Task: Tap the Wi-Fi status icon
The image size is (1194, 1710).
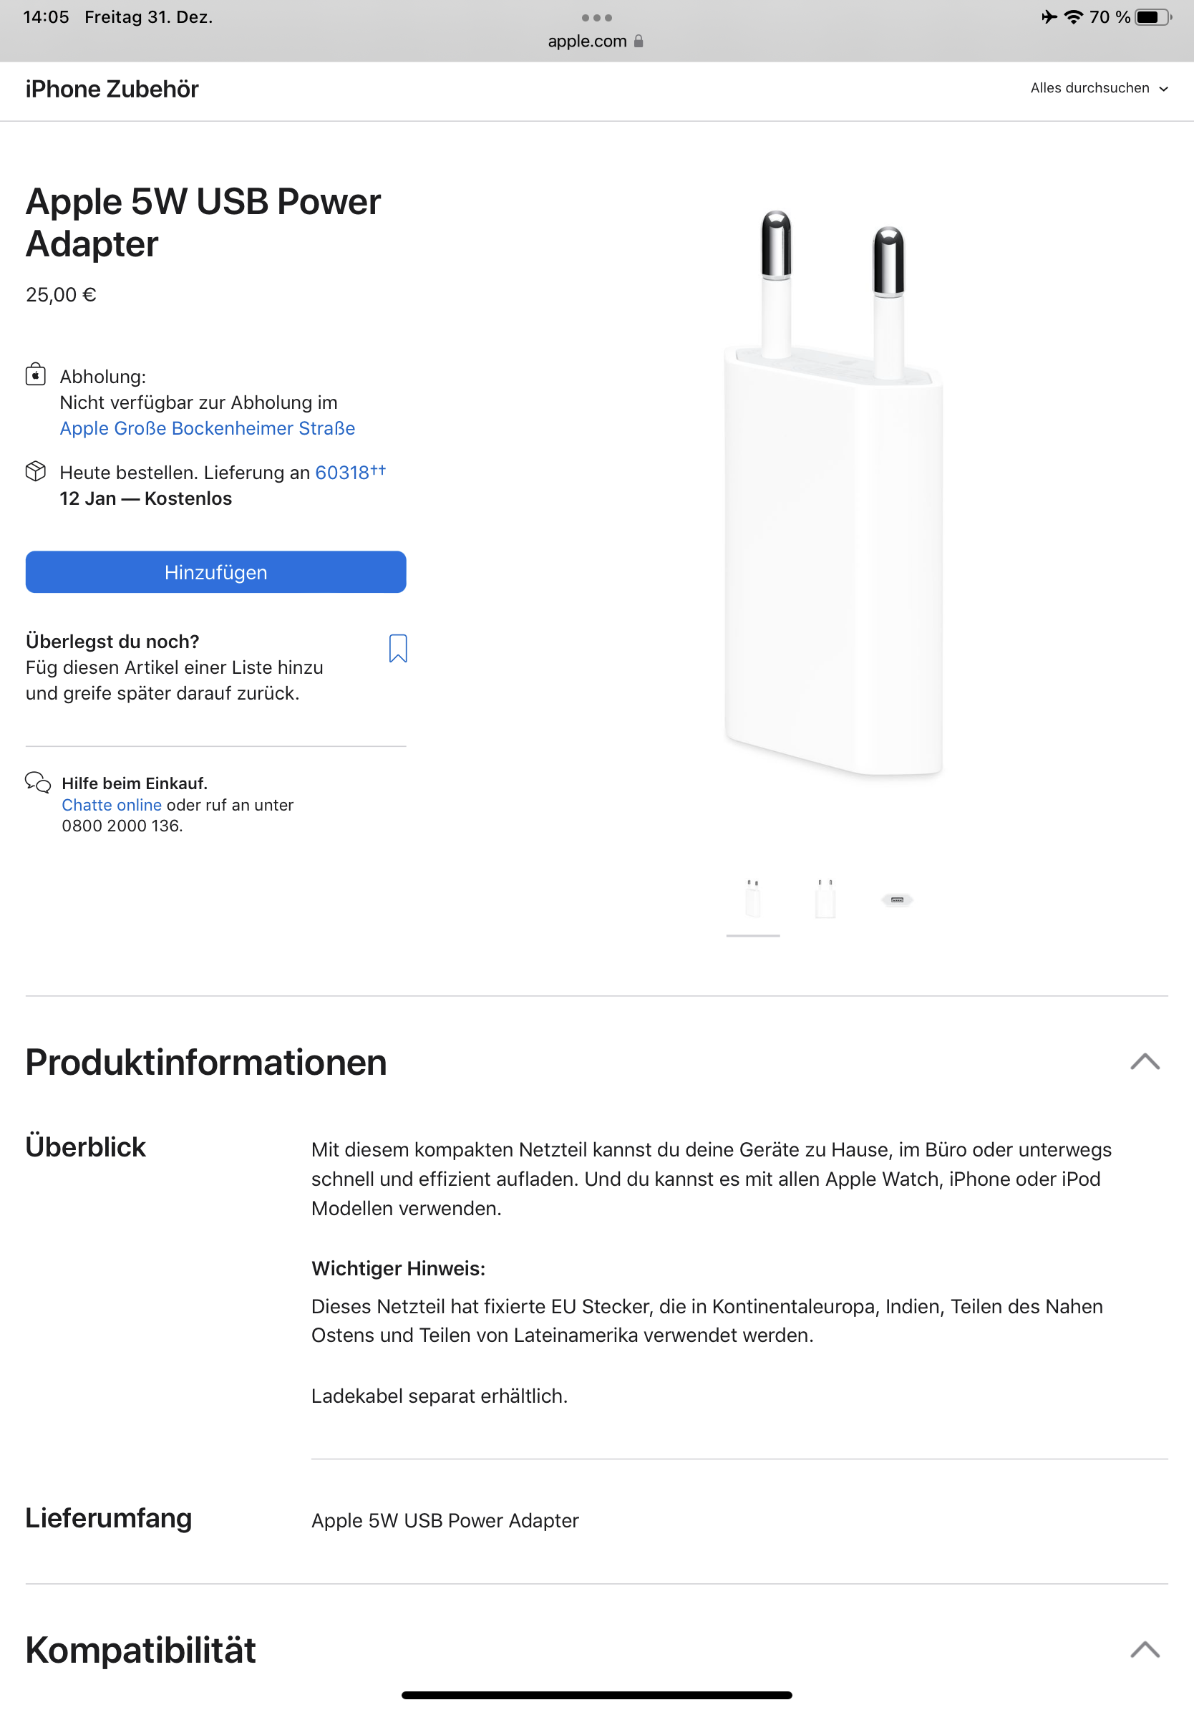Action: pos(1072,17)
